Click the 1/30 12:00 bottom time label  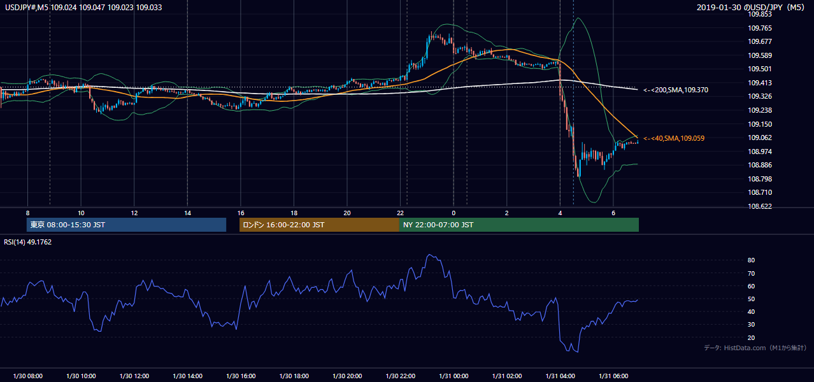pos(134,376)
